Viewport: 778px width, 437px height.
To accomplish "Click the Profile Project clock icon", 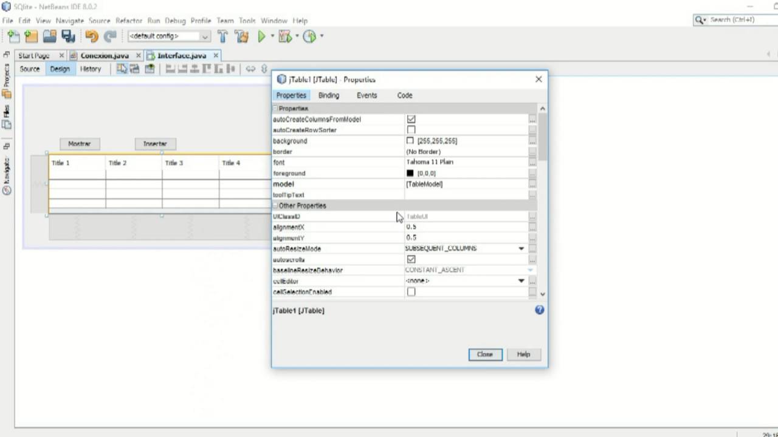I will coord(309,36).
